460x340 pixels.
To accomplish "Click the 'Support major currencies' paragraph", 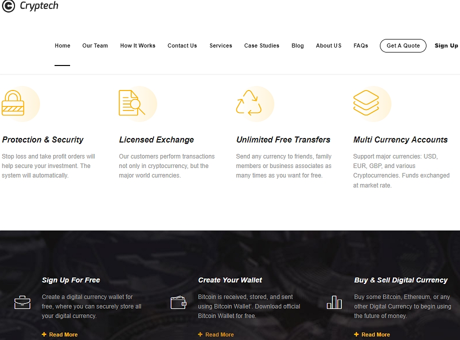I will 401,170.
